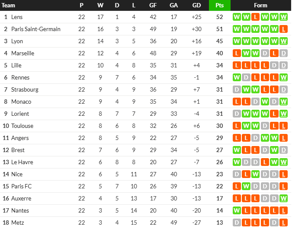Image resolution: width=292 pixels, height=232 pixels.
Task: Open the Marseille team link
Action: coord(23,53)
